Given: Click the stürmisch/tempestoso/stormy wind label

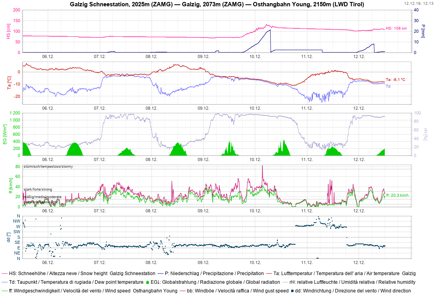Looking at the screenshot, I should (x=48, y=167).
